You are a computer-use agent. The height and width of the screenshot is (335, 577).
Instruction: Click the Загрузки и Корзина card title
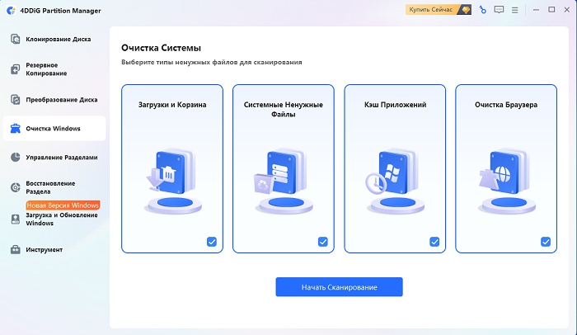click(x=172, y=105)
